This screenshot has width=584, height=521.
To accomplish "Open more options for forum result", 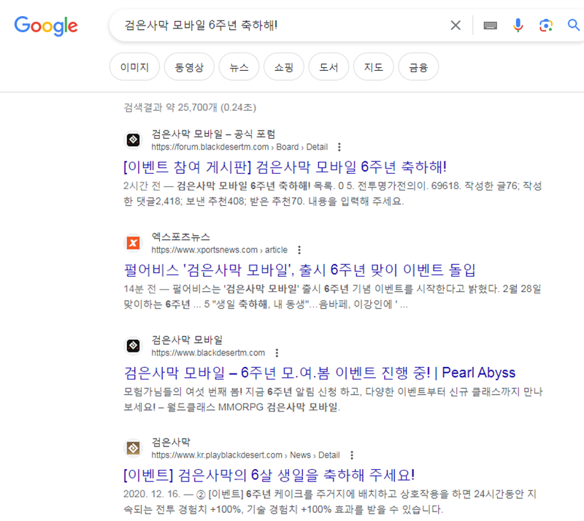I will point(339,147).
